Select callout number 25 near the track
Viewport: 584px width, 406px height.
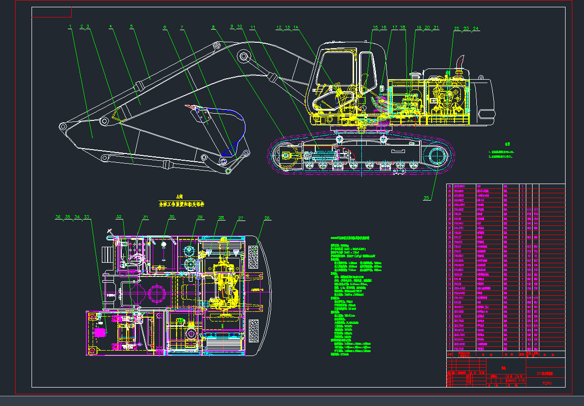click(x=427, y=198)
